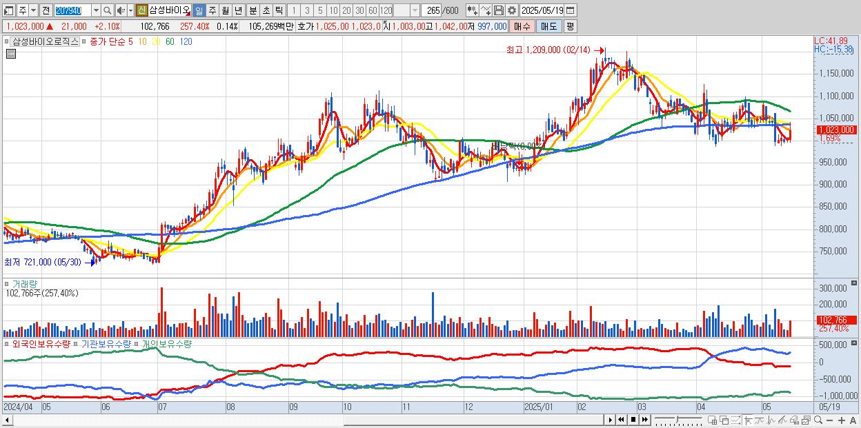Screen dimensions: 861x428
Task: Select interval preset 3
Action: [307, 10]
